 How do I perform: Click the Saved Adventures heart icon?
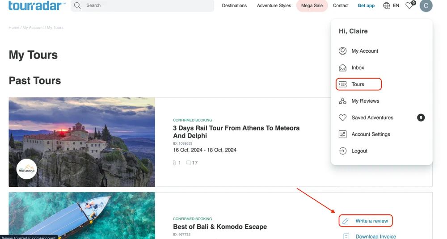click(342, 117)
